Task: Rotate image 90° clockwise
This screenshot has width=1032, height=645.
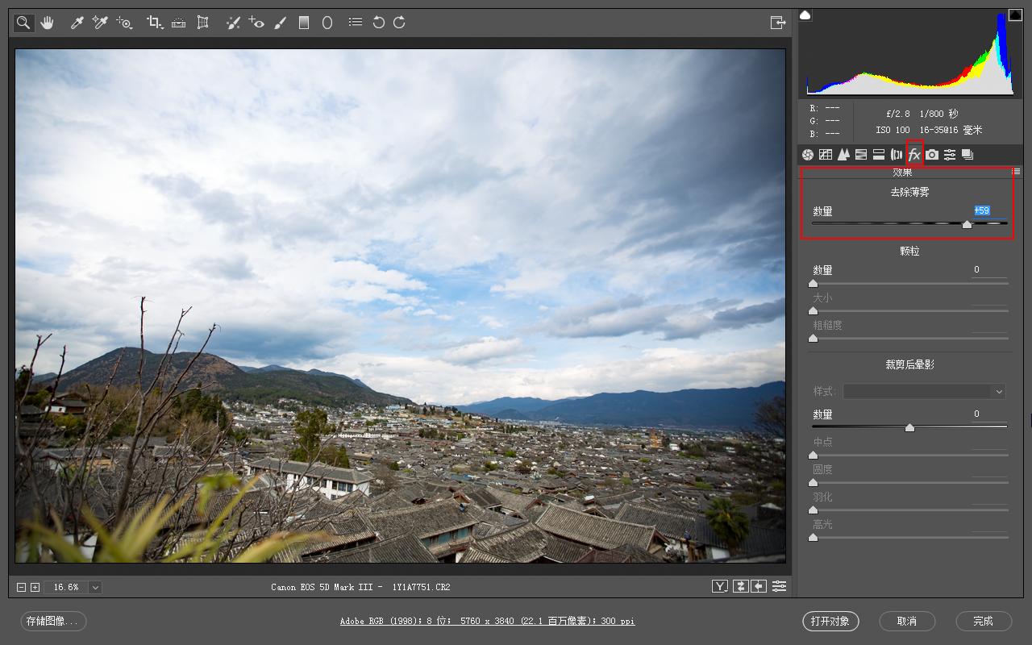Action: 399,23
